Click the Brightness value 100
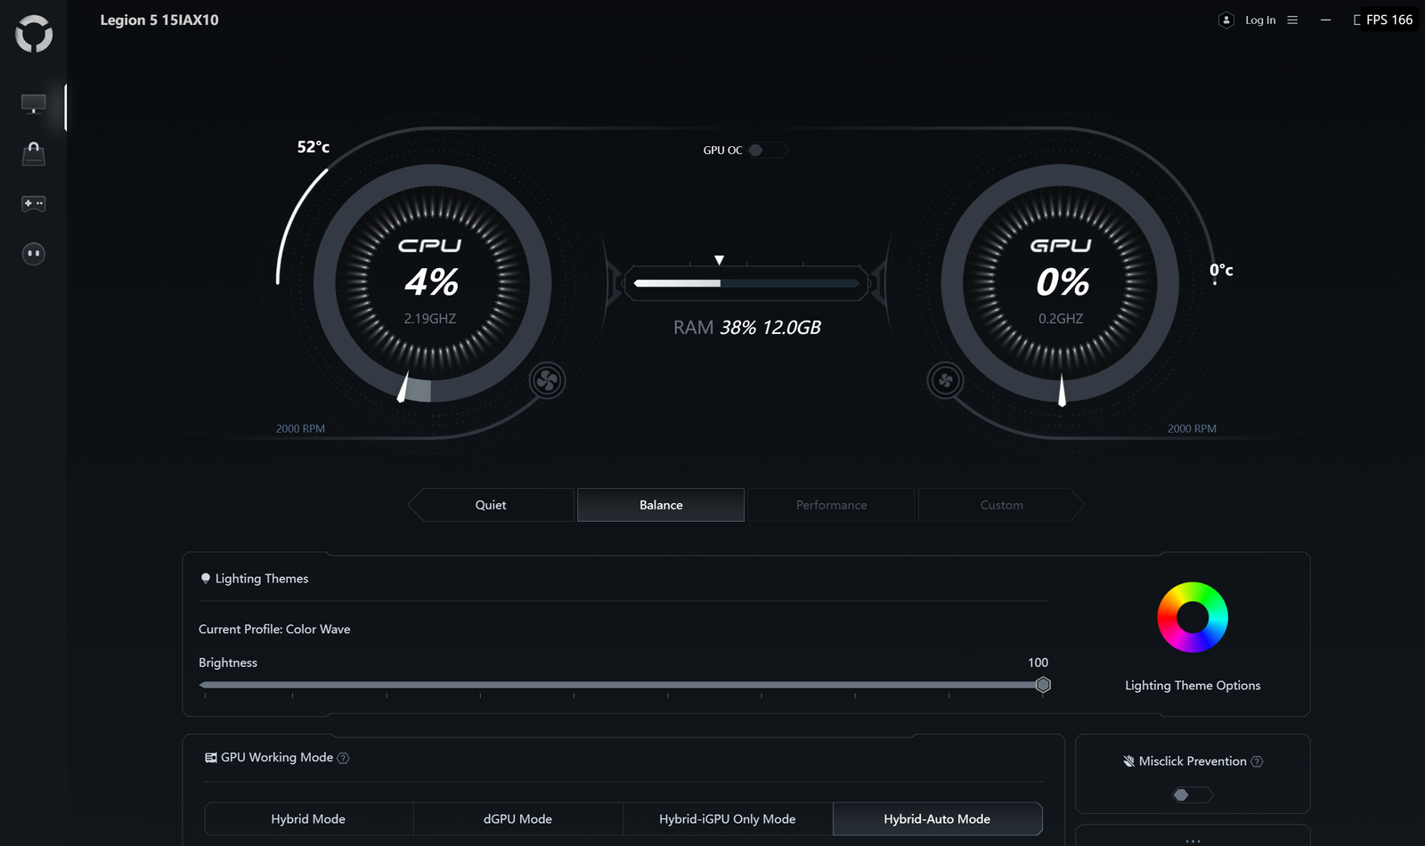 (1038, 663)
